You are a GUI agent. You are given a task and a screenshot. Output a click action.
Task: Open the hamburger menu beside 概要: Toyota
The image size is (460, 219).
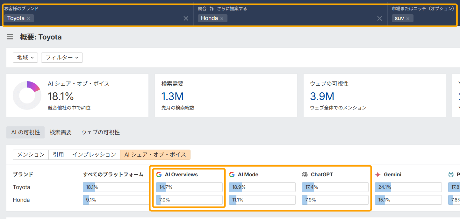pos(10,37)
